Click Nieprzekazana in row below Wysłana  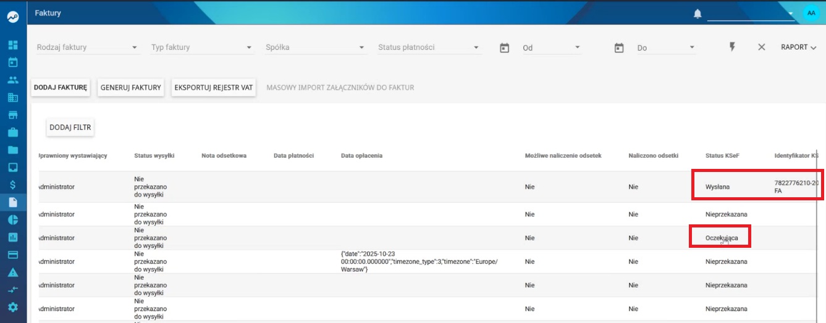[x=726, y=214]
